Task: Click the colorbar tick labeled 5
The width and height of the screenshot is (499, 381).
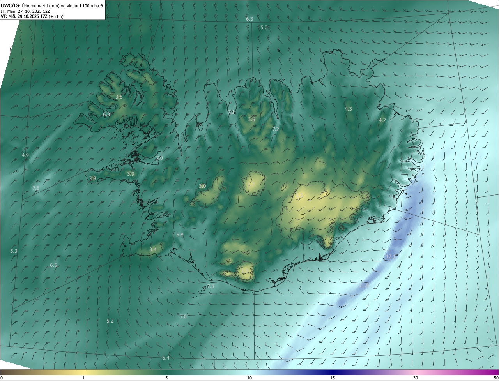Action: 166,378
